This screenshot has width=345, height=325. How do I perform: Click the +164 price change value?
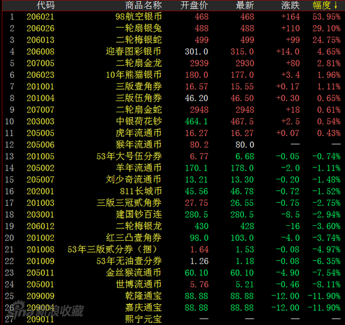(290, 17)
